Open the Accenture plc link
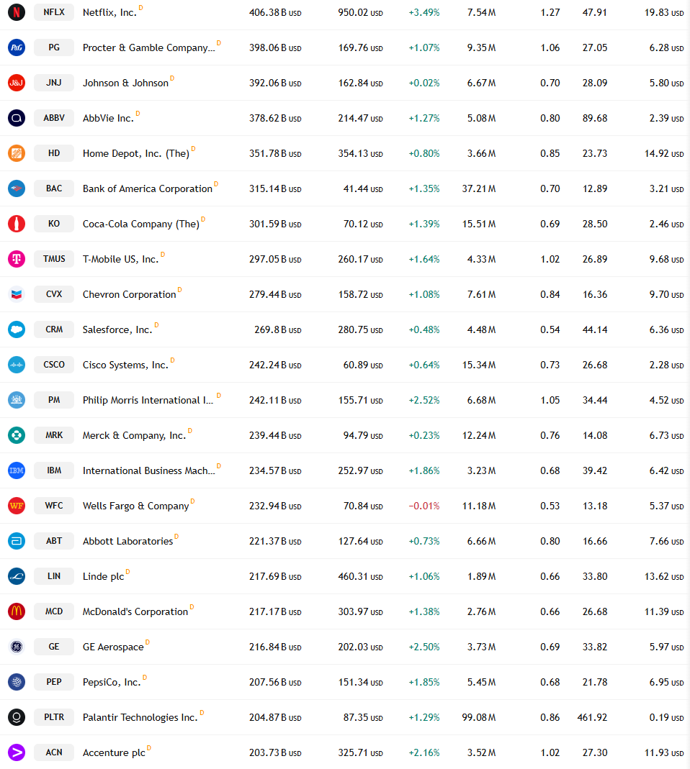The height and width of the screenshot is (769, 690). point(114,753)
